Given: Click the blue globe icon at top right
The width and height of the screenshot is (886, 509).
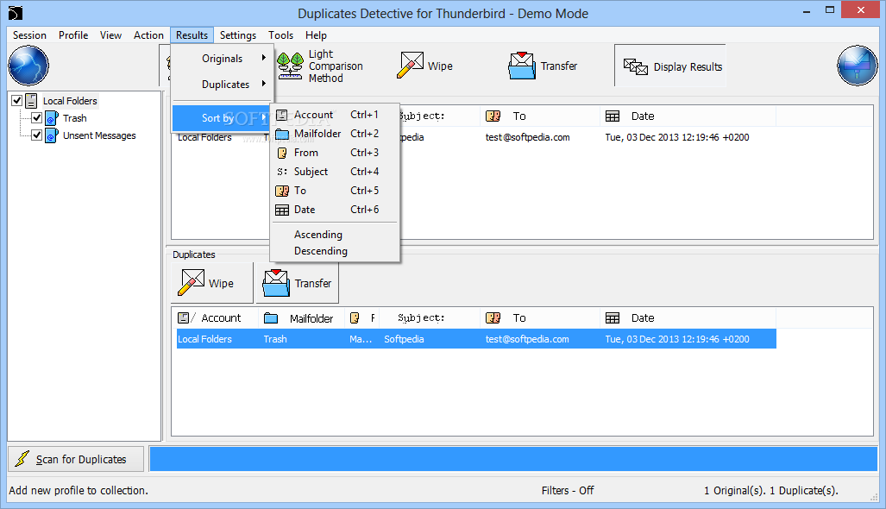Looking at the screenshot, I should tap(858, 66).
